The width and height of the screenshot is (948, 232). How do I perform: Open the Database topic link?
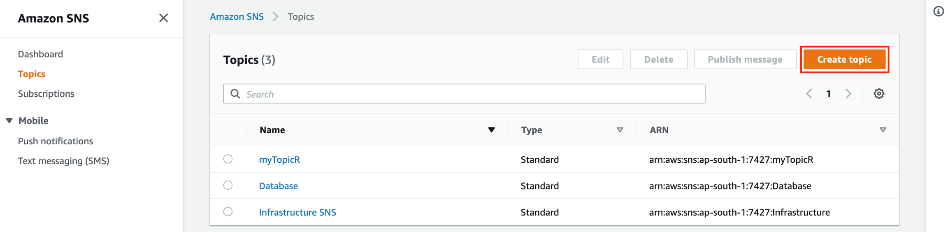pyautogui.click(x=279, y=186)
